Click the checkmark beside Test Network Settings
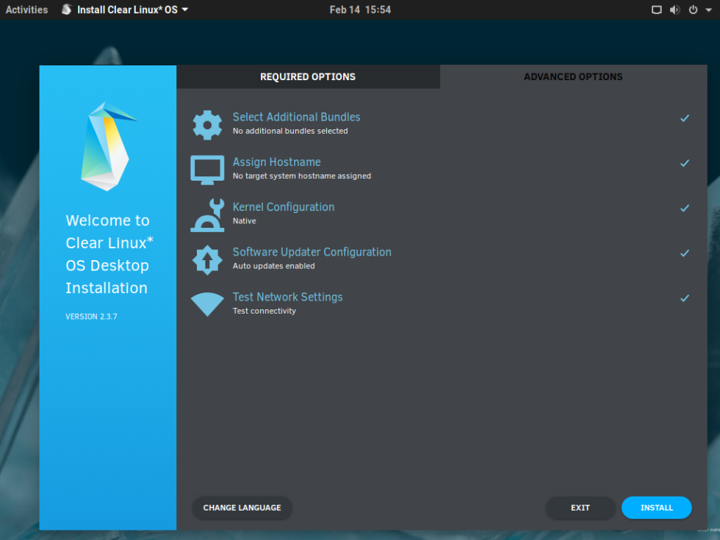Screen dimensions: 720x540 tap(685, 298)
